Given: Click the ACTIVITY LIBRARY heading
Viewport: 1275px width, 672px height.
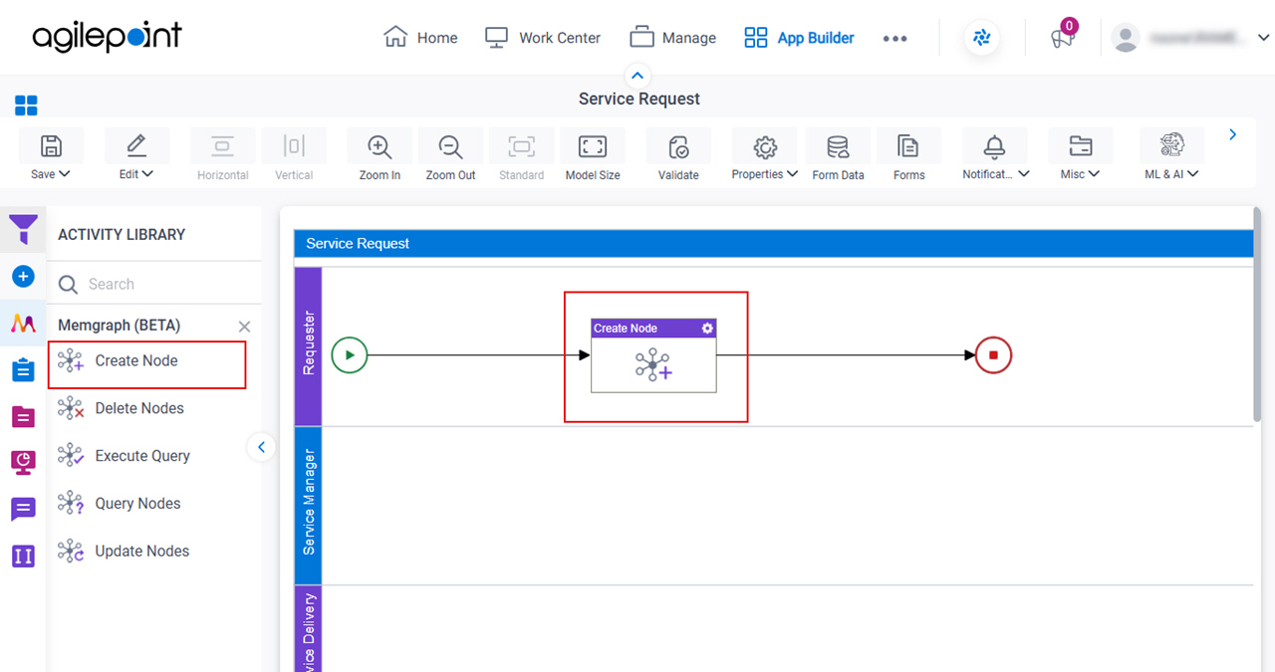Looking at the screenshot, I should point(122,235).
